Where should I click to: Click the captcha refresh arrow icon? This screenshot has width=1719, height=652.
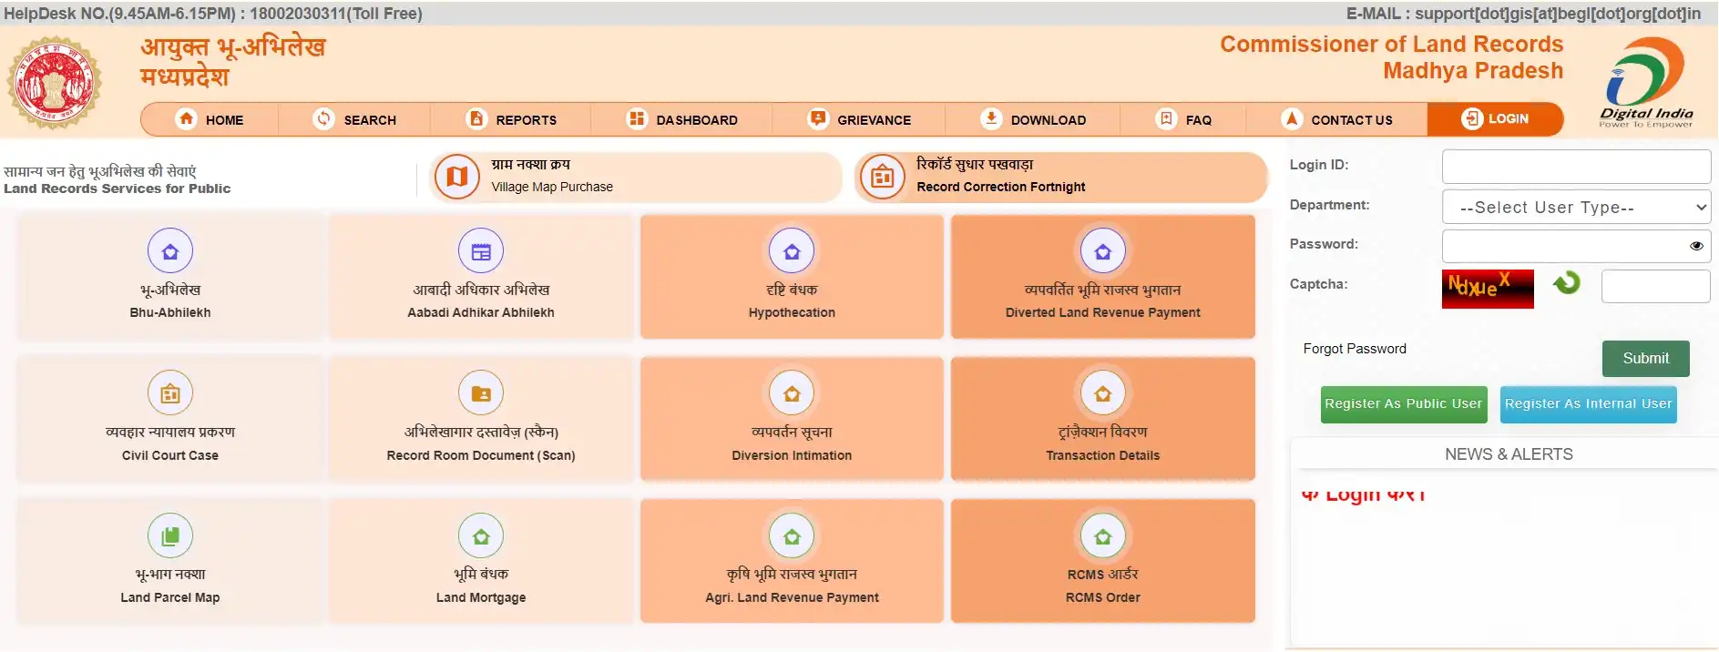[x=1567, y=283]
